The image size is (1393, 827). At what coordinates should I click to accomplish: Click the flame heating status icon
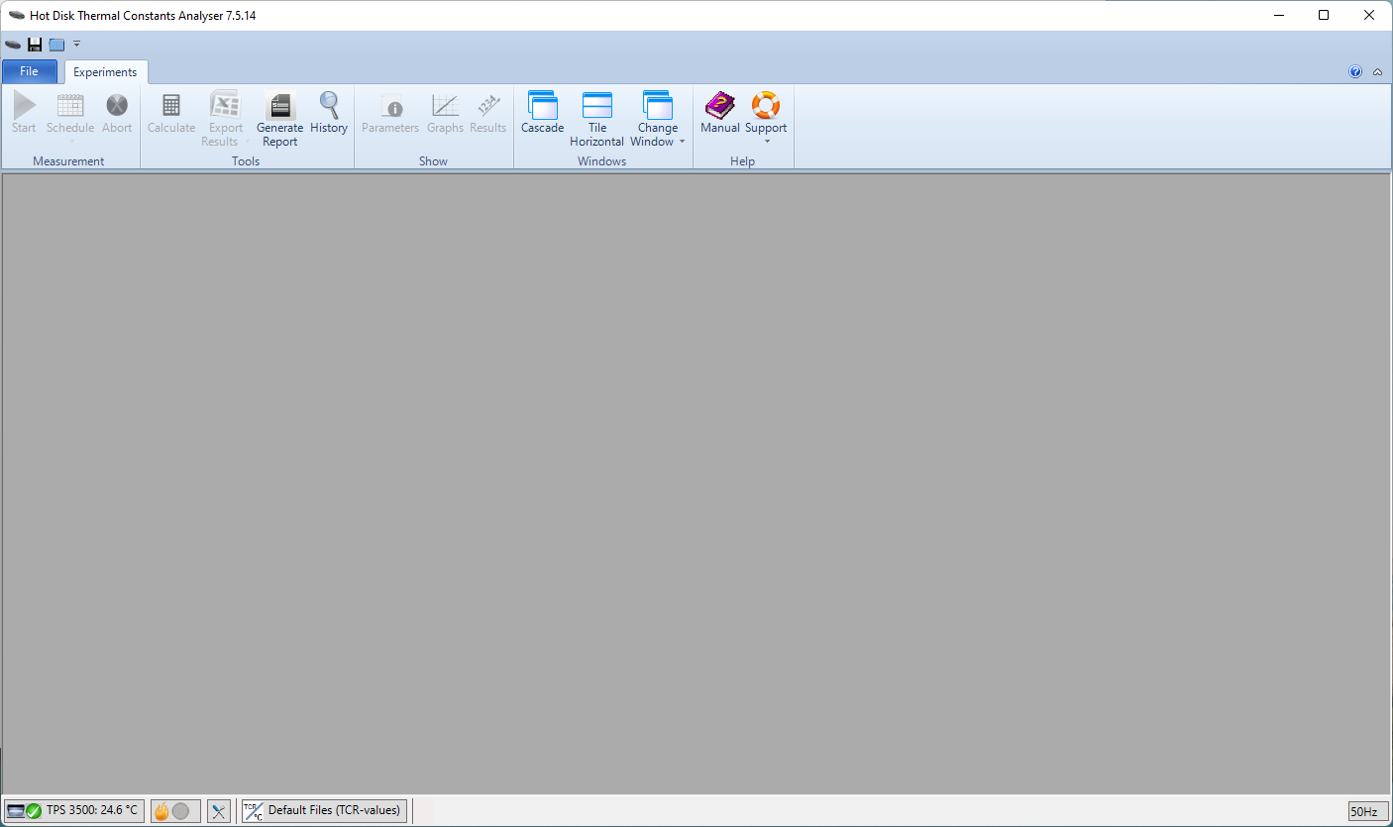pyautogui.click(x=161, y=811)
